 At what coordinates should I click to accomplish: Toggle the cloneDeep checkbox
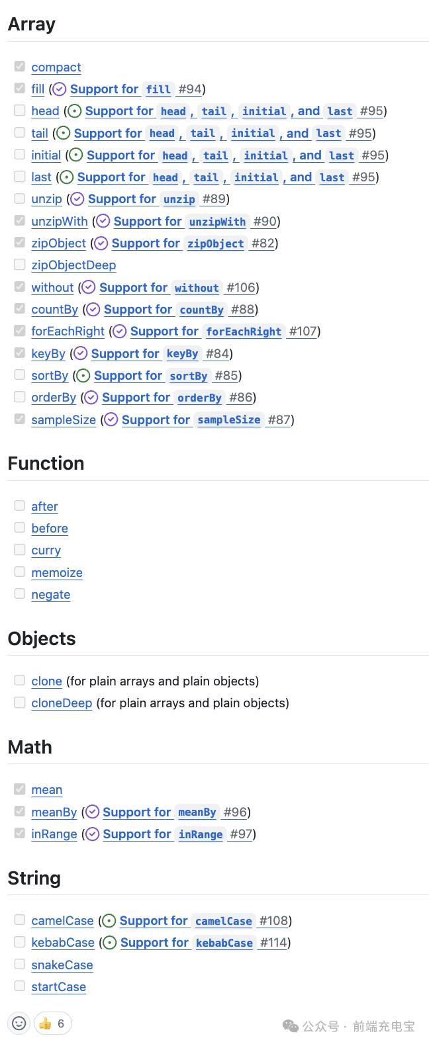point(20,703)
